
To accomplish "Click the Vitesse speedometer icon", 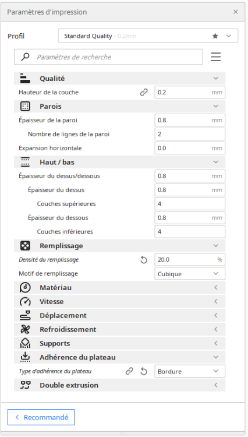I will pyautogui.click(x=26, y=302).
